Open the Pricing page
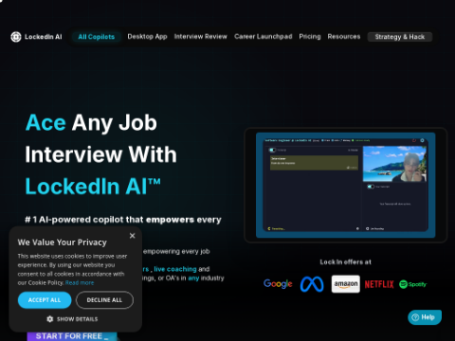455x341 pixels. 310,37
